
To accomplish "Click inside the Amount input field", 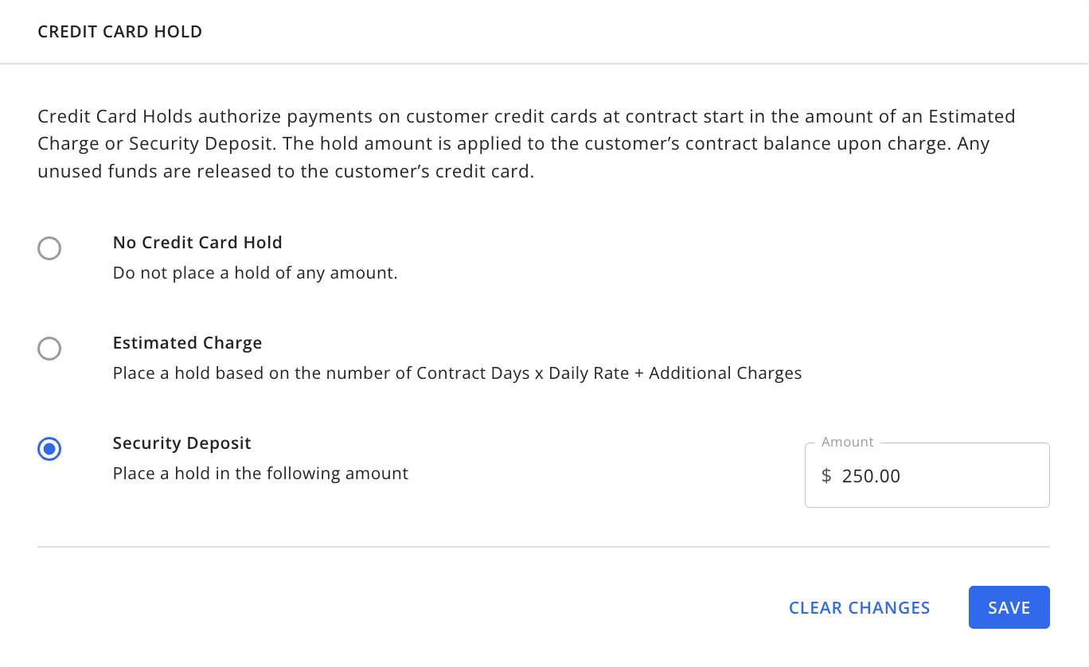I will (x=927, y=475).
